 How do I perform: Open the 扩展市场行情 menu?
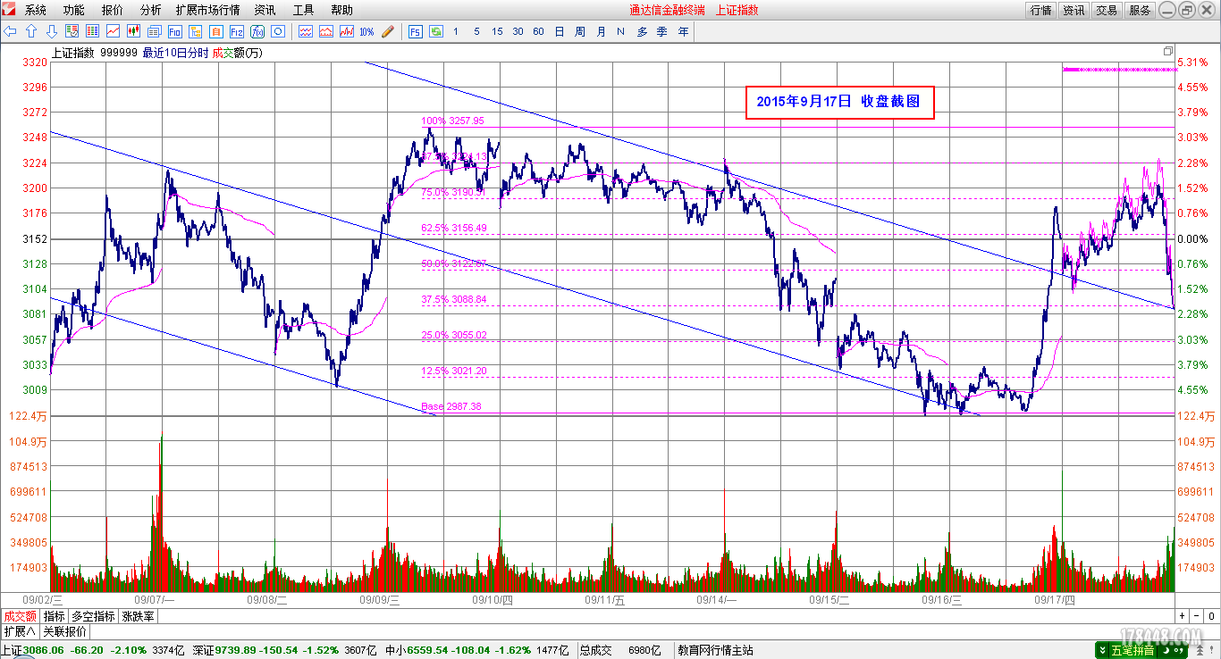(x=207, y=10)
